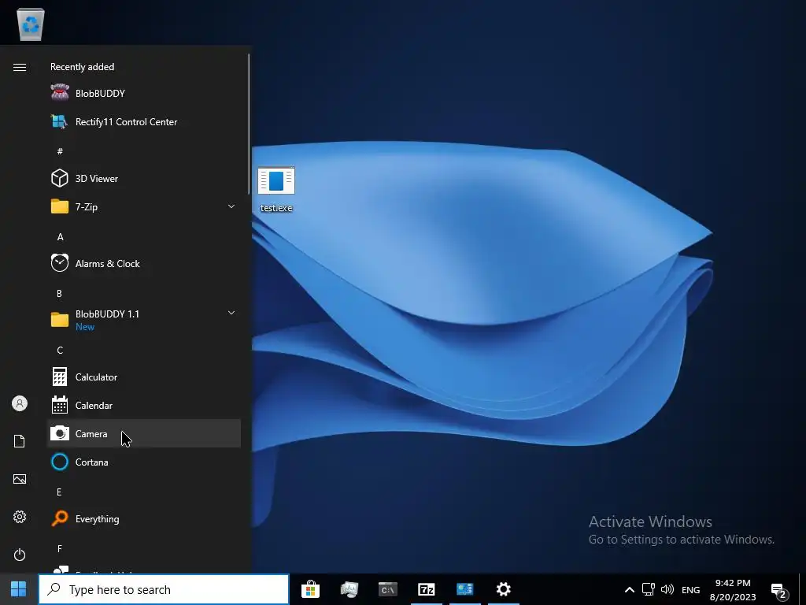Open BlobBUDDY from Recently added
This screenshot has width=806, height=605.
coord(144,93)
